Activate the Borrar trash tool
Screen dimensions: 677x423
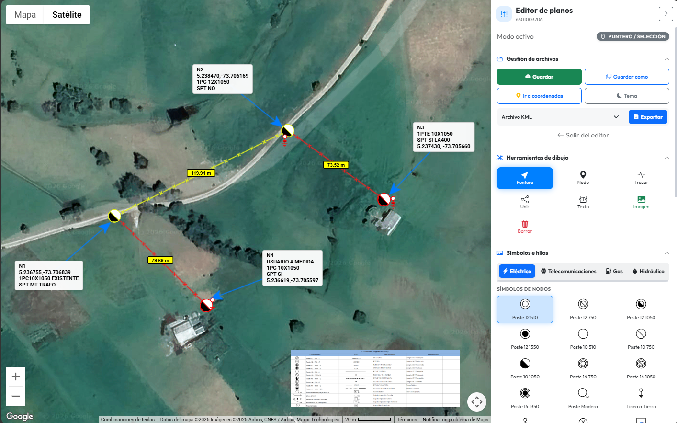[x=525, y=227]
